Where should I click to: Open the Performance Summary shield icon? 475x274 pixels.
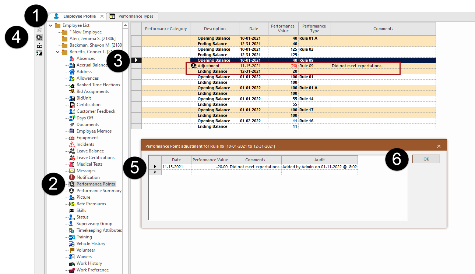click(72, 190)
